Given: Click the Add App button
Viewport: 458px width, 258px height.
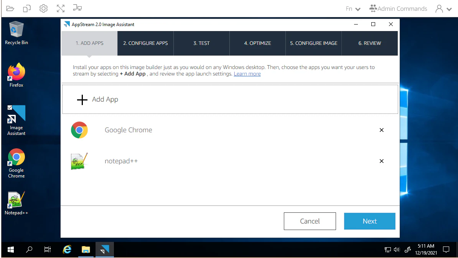Looking at the screenshot, I should point(230,99).
